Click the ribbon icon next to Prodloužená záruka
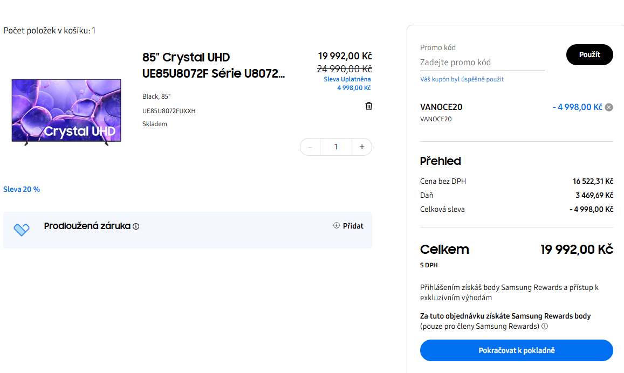The width and height of the screenshot is (624, 373). 22,230
